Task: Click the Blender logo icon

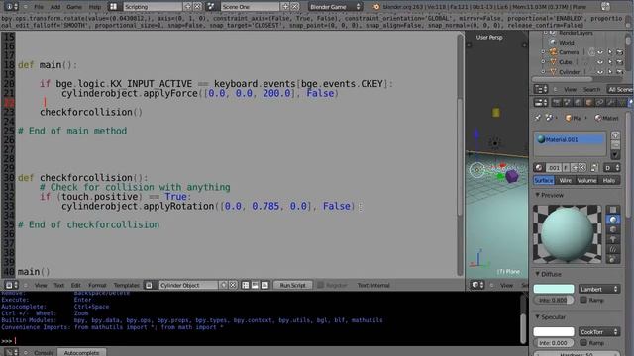Action: 376,7
